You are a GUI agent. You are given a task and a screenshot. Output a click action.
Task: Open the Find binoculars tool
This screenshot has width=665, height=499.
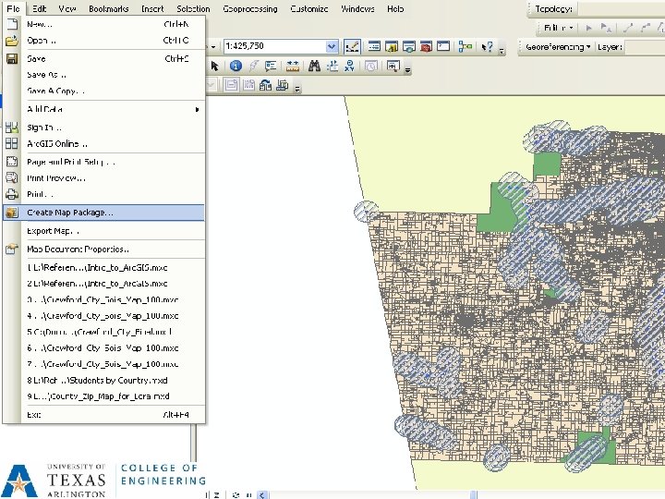(x=314, y=66)
